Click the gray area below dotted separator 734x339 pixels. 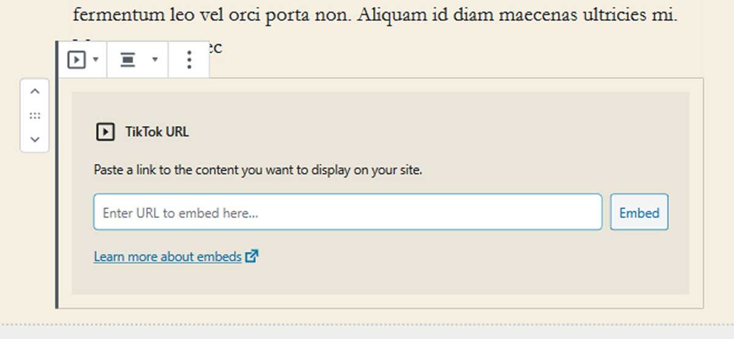pyautogui.click(x=367, y=332)
